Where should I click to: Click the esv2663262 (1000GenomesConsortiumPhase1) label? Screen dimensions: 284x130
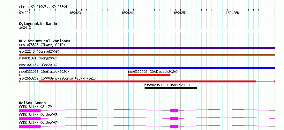tap(57, 78)
